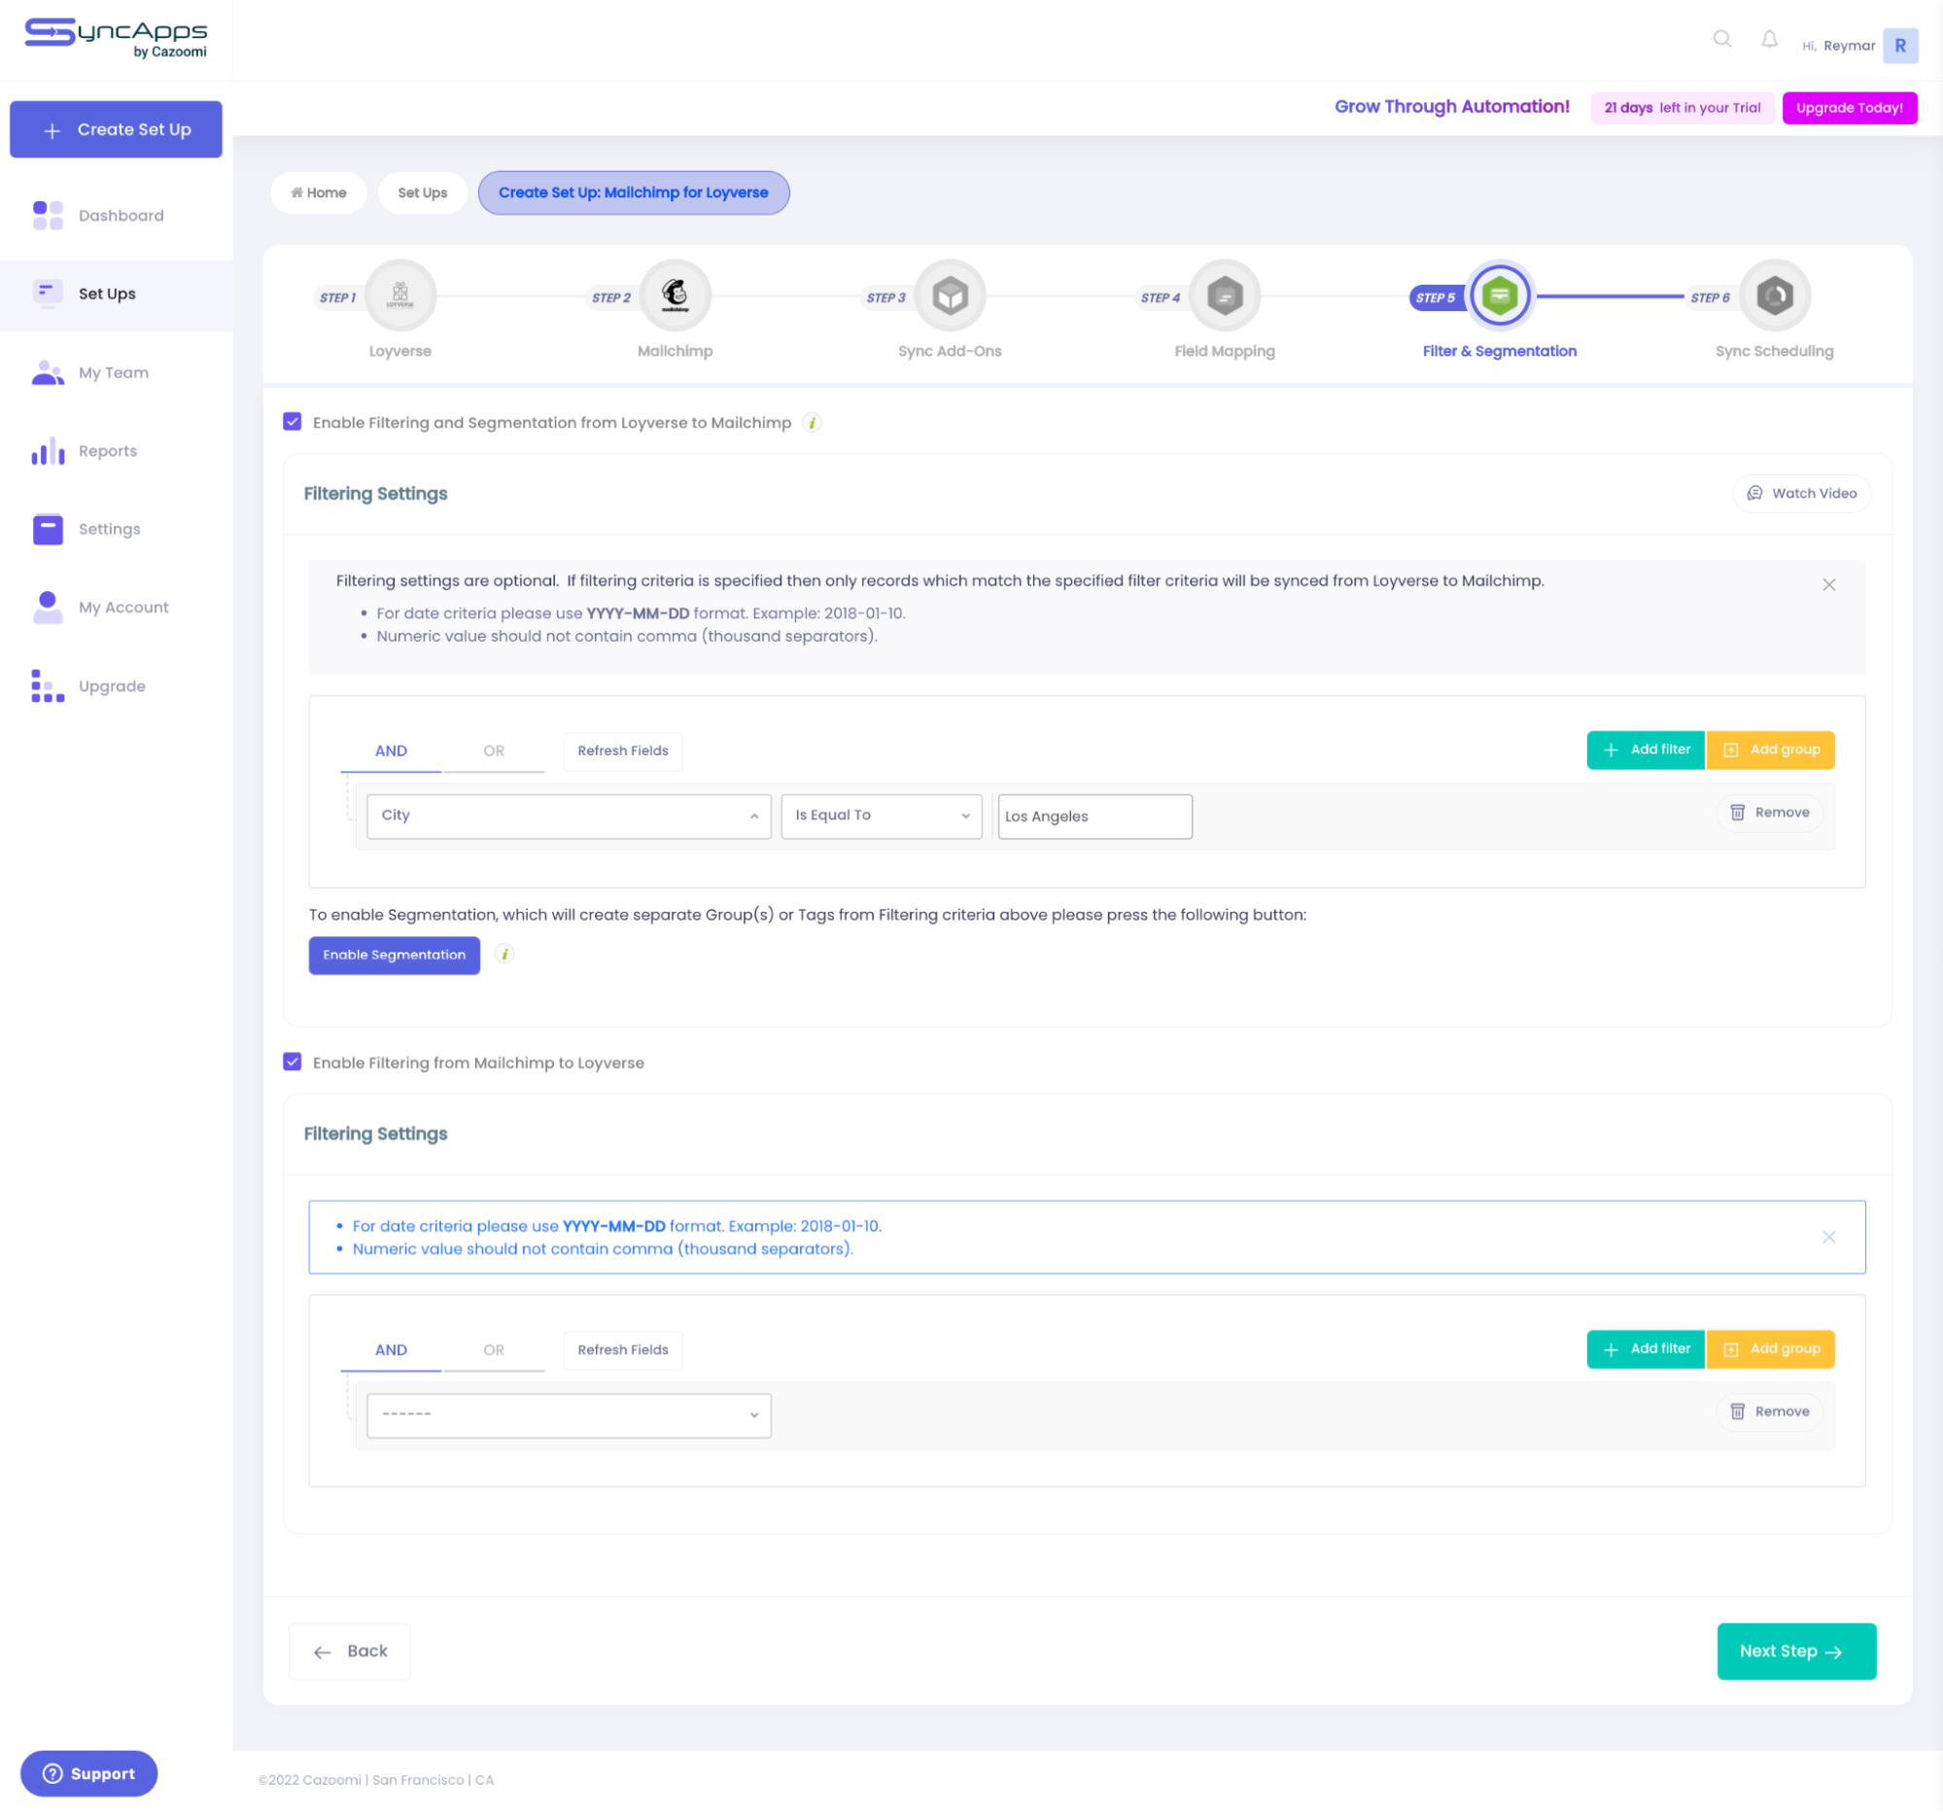Open My Team sidebar item

(116, 372)
